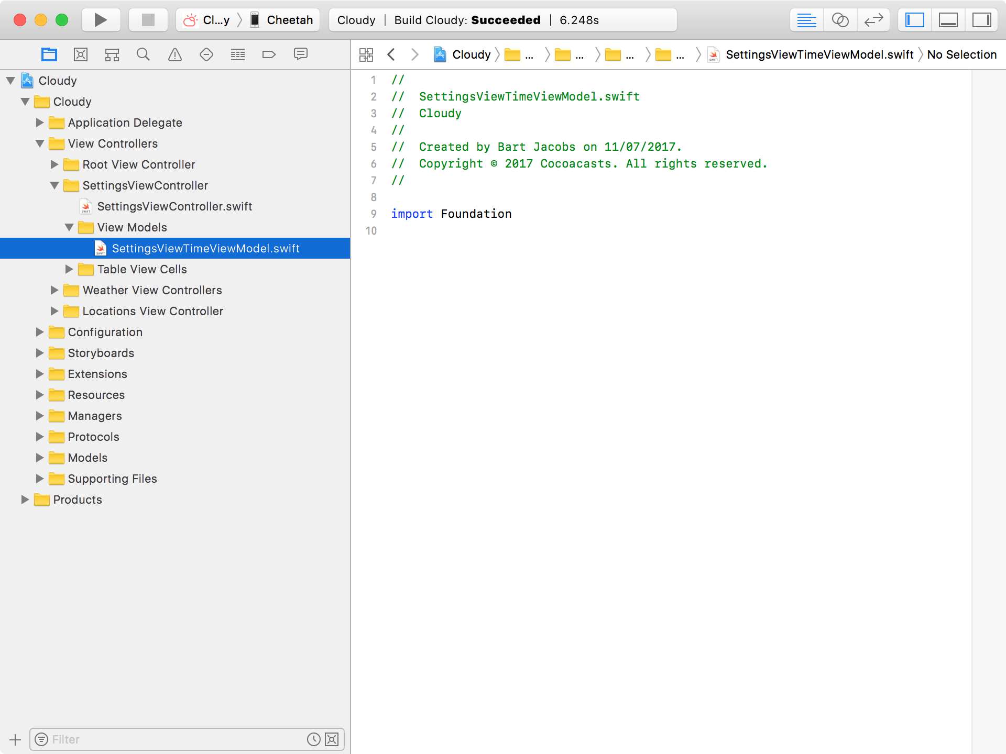The width and height of the screenshot is (1006, 754).
Task: Open the Report navigator
Action: click(x=301, y=54)
